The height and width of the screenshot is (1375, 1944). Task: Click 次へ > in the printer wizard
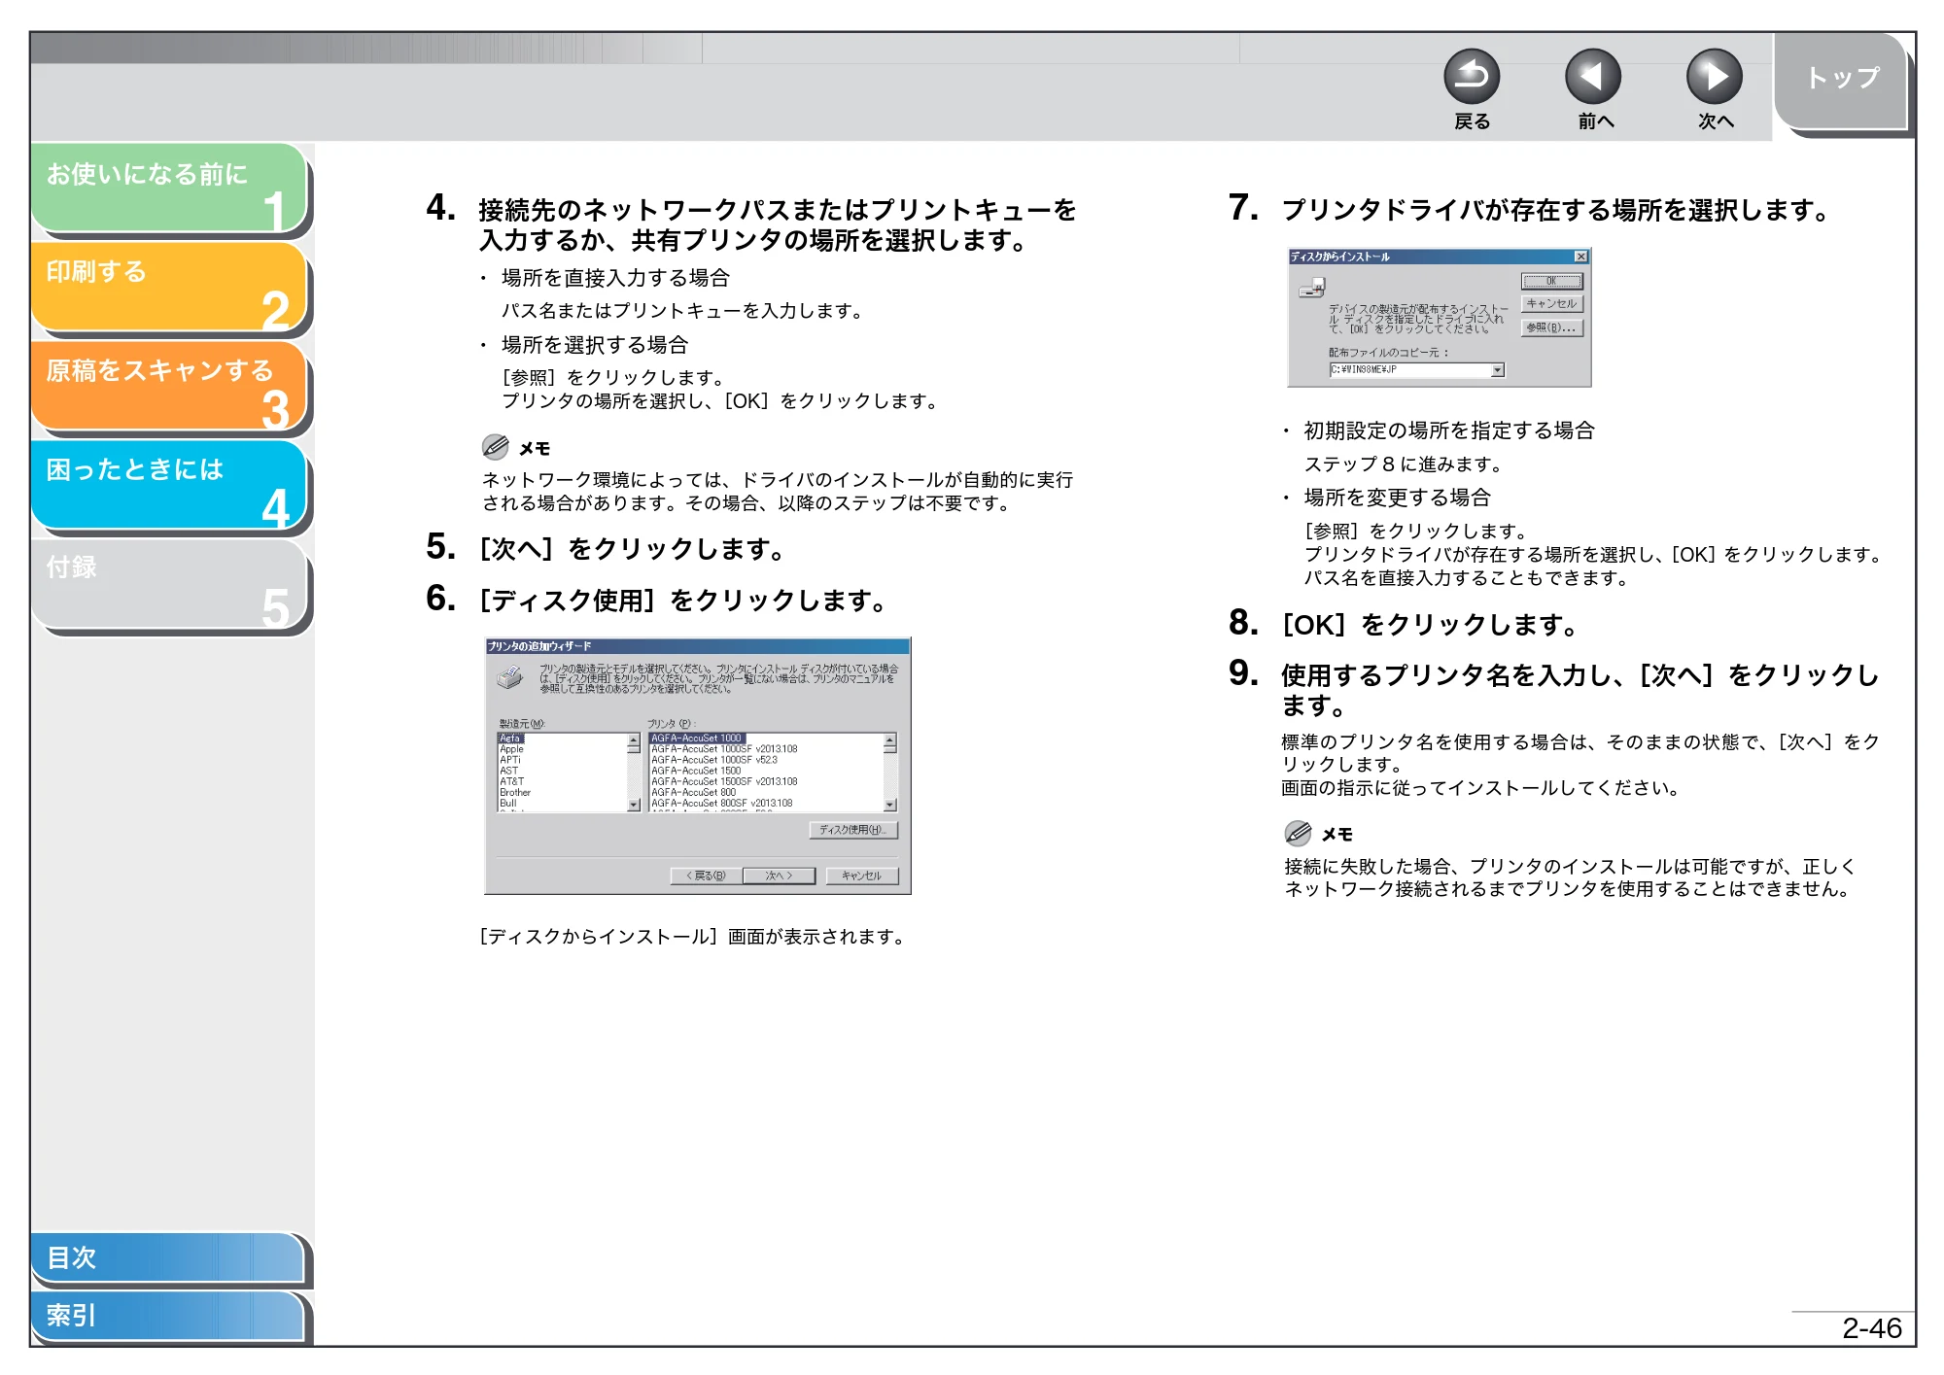pyautogui.click(x=779, y=876)
